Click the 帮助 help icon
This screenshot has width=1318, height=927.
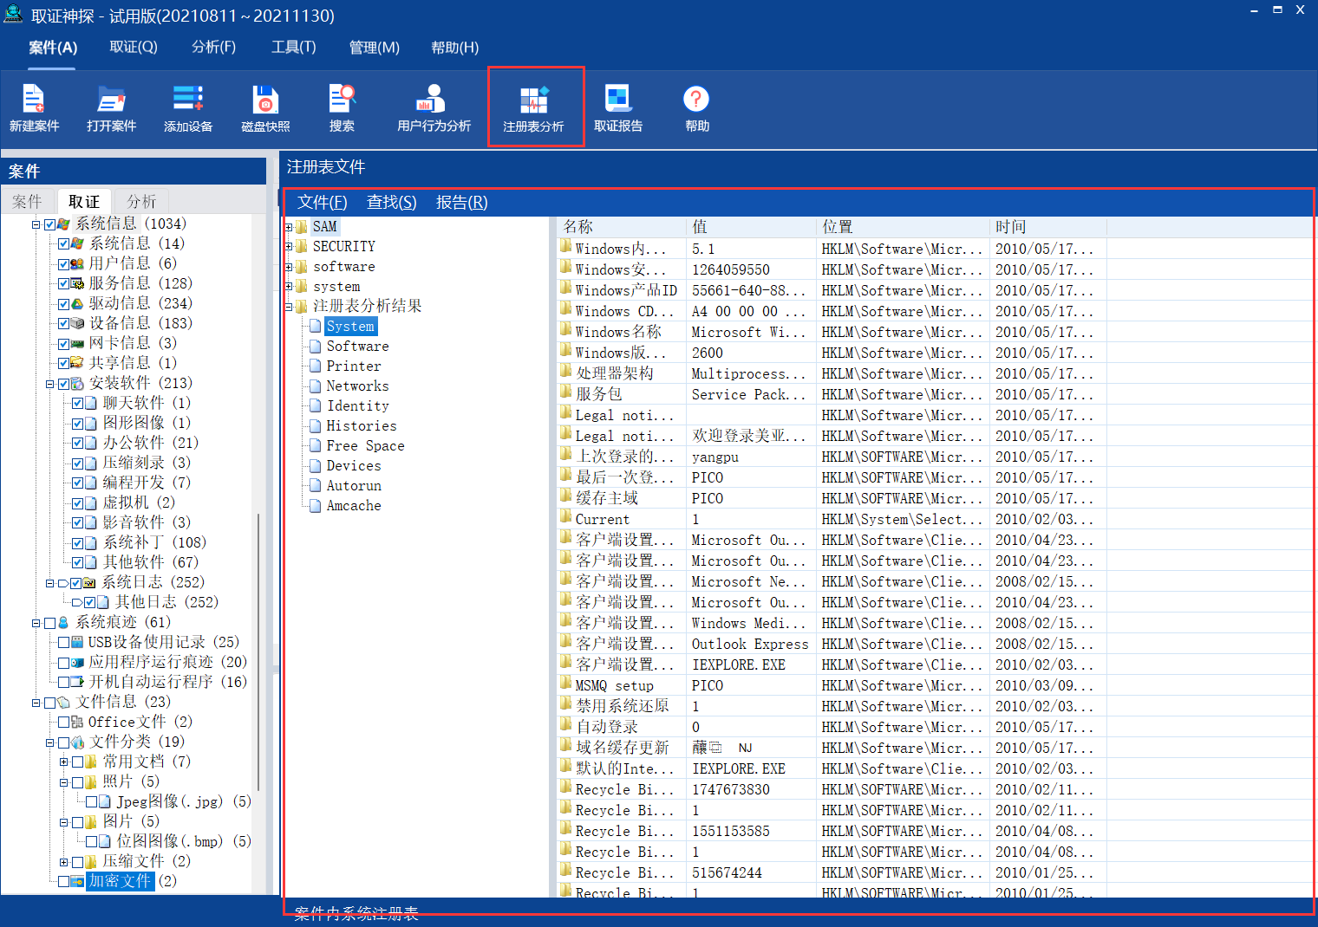[x=696, y=108]
